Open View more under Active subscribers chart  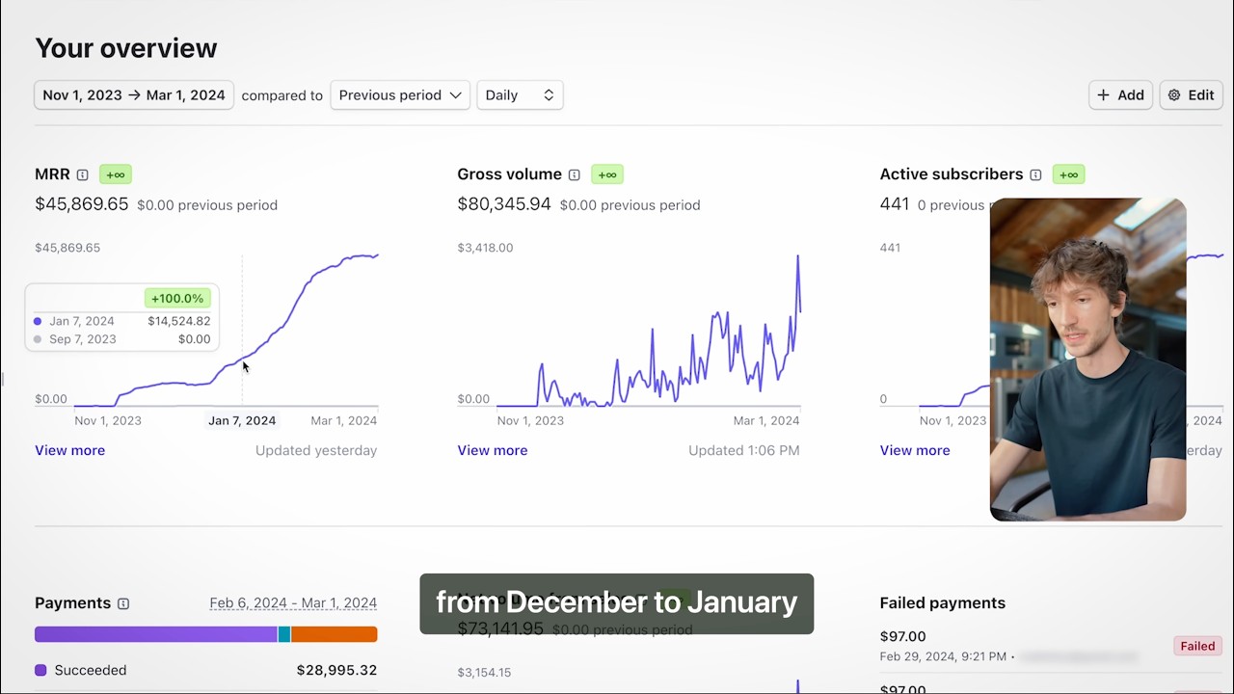point(914,450)
